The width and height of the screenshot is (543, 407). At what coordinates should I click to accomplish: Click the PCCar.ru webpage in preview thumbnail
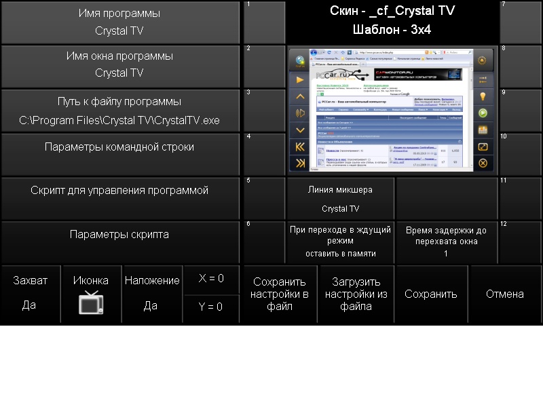pos(392,110)
